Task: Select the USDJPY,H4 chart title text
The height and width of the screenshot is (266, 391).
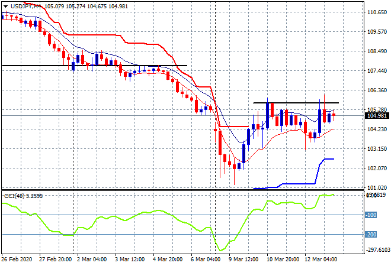Action: (26, 7)
